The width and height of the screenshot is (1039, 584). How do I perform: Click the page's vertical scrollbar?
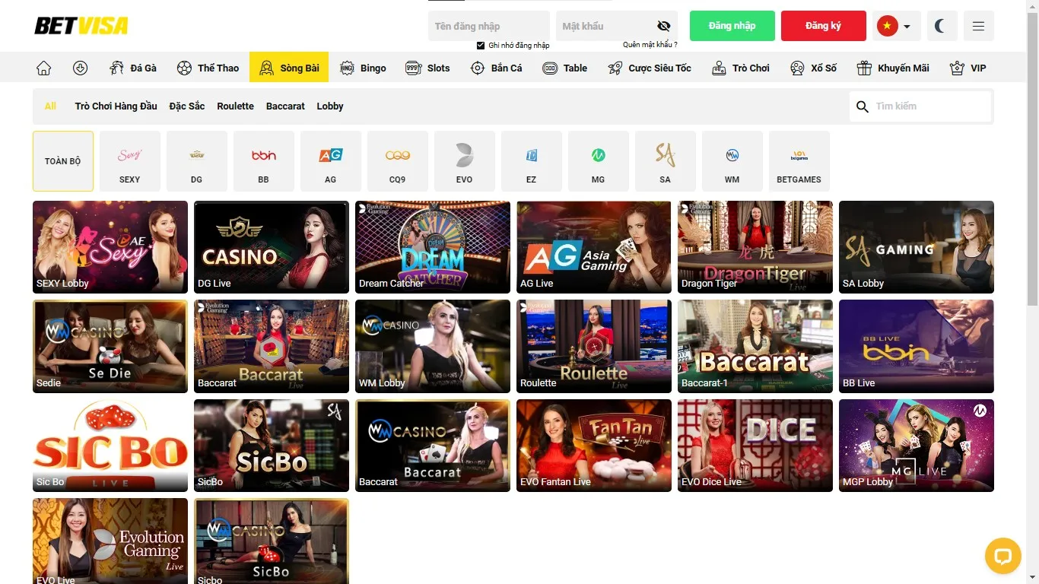1032,292
